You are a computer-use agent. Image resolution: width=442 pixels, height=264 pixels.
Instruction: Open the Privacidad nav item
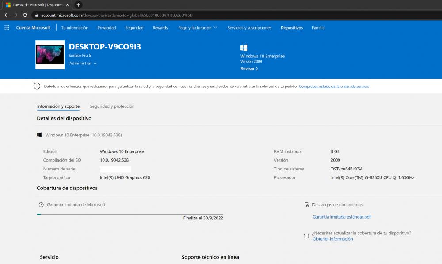point(107,27)
